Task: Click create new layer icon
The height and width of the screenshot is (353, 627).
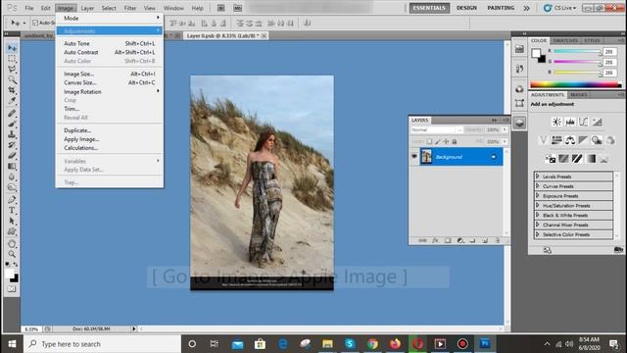Action: 485,240
